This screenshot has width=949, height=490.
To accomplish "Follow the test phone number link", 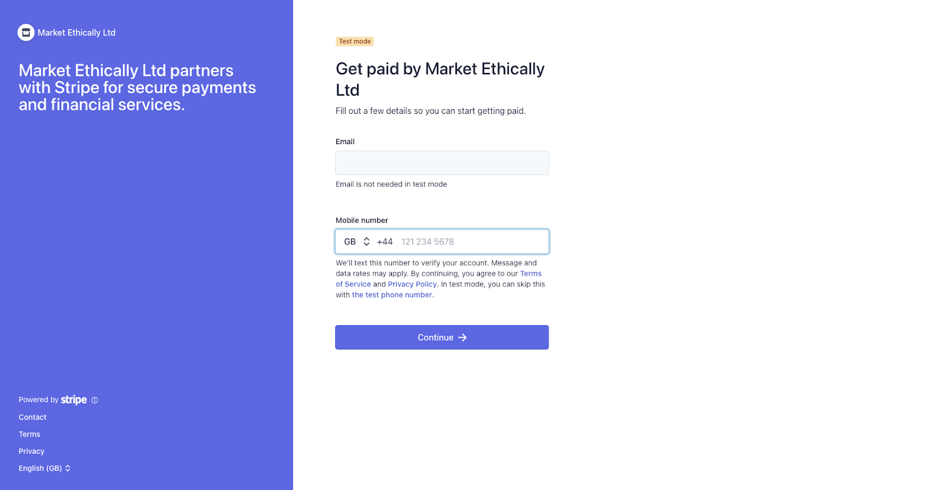I will click(392, 295).
